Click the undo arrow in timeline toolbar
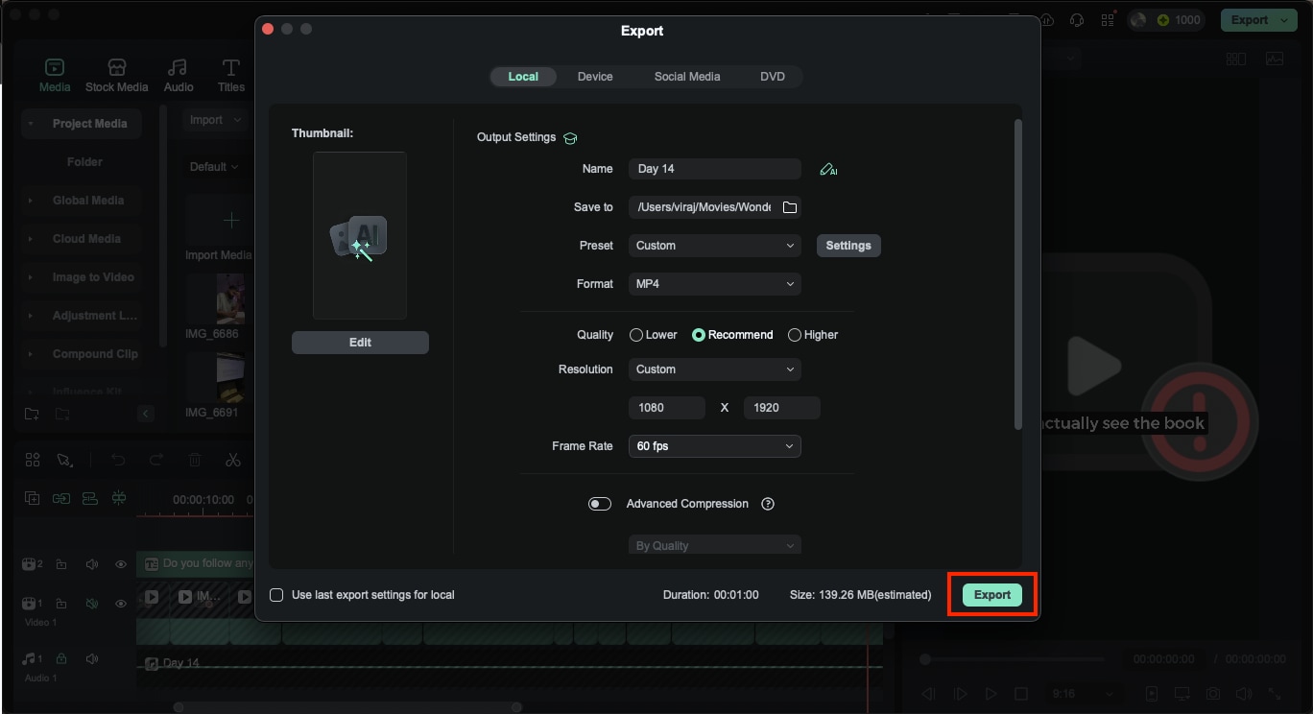1313x714 pixels. 118,461
